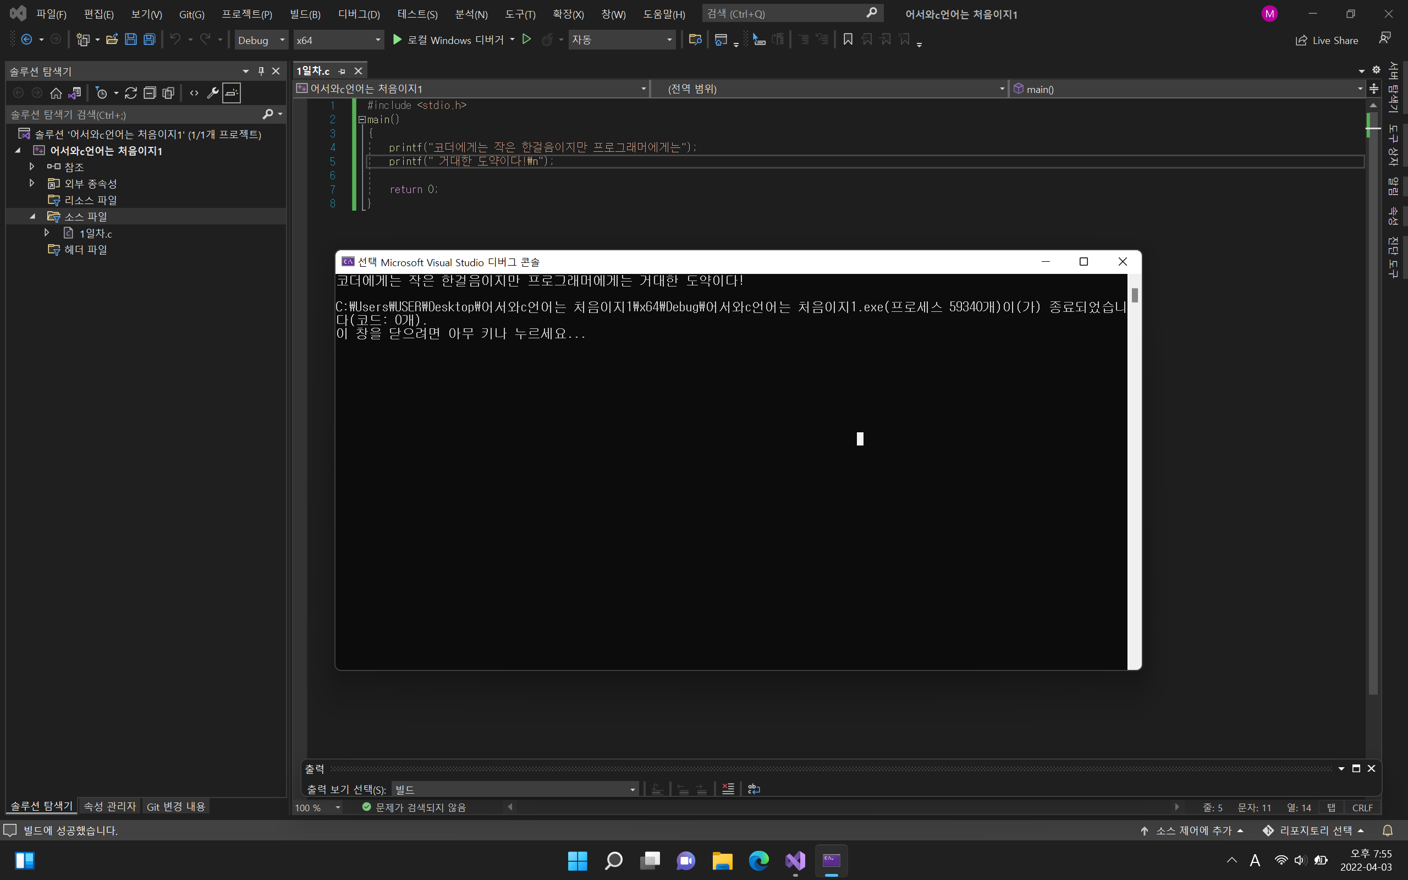Open the 파일(F) menu
The height and width of the screenshot is (880, 1408).
coord(51,14)
